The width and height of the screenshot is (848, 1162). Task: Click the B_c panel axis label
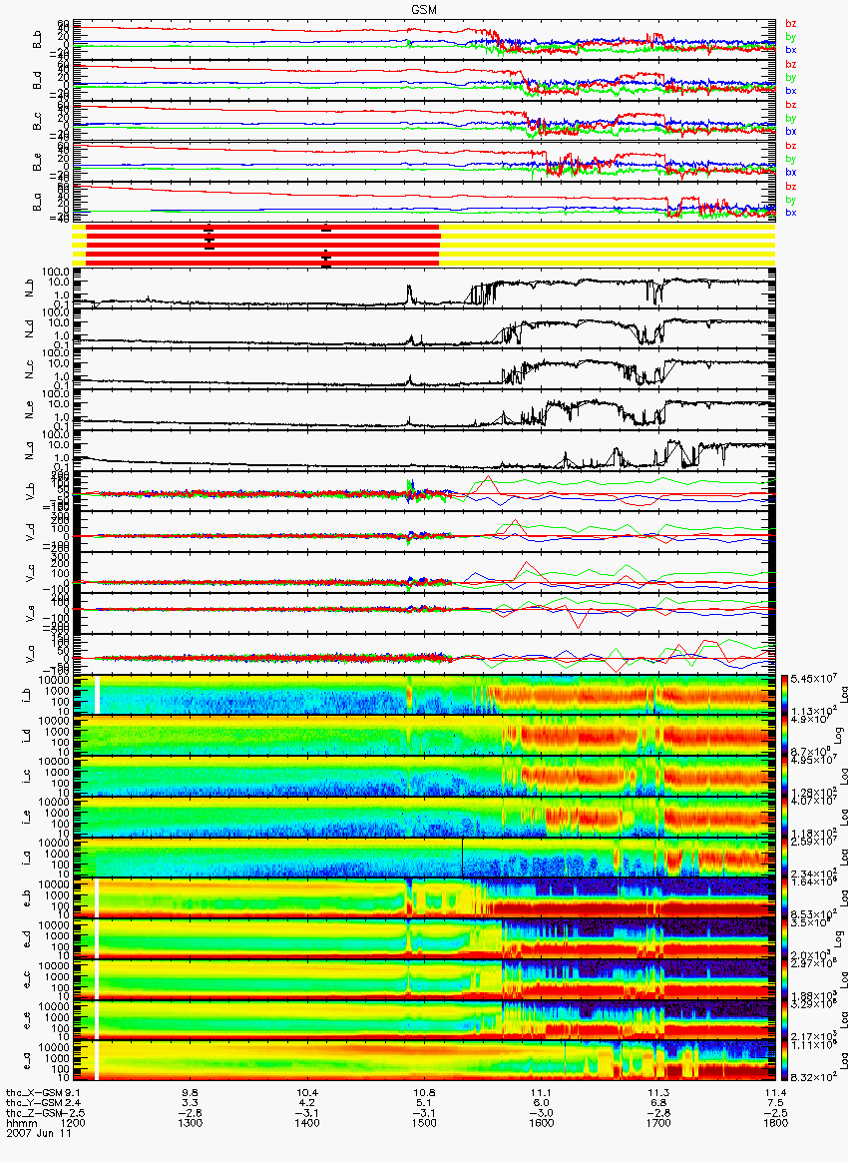37,122
